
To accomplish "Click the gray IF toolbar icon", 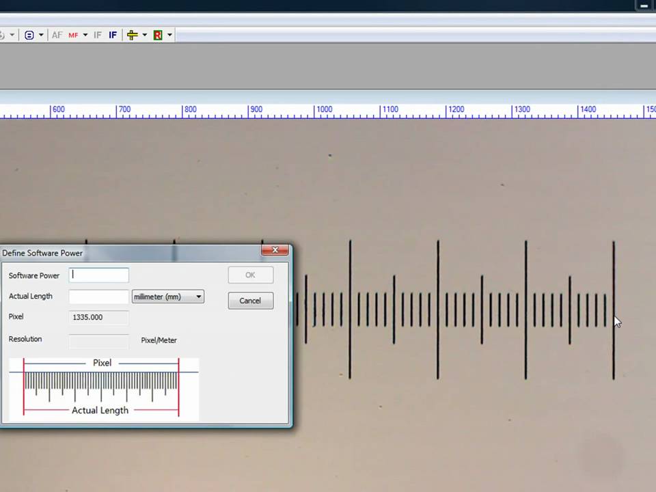I will coord(98,35).
